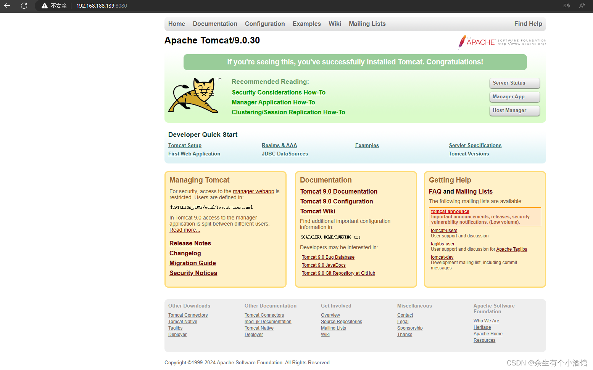Select the Wiki navigation item
The height and width of the screenshot is (370, 593).
[x=335, y=24]
